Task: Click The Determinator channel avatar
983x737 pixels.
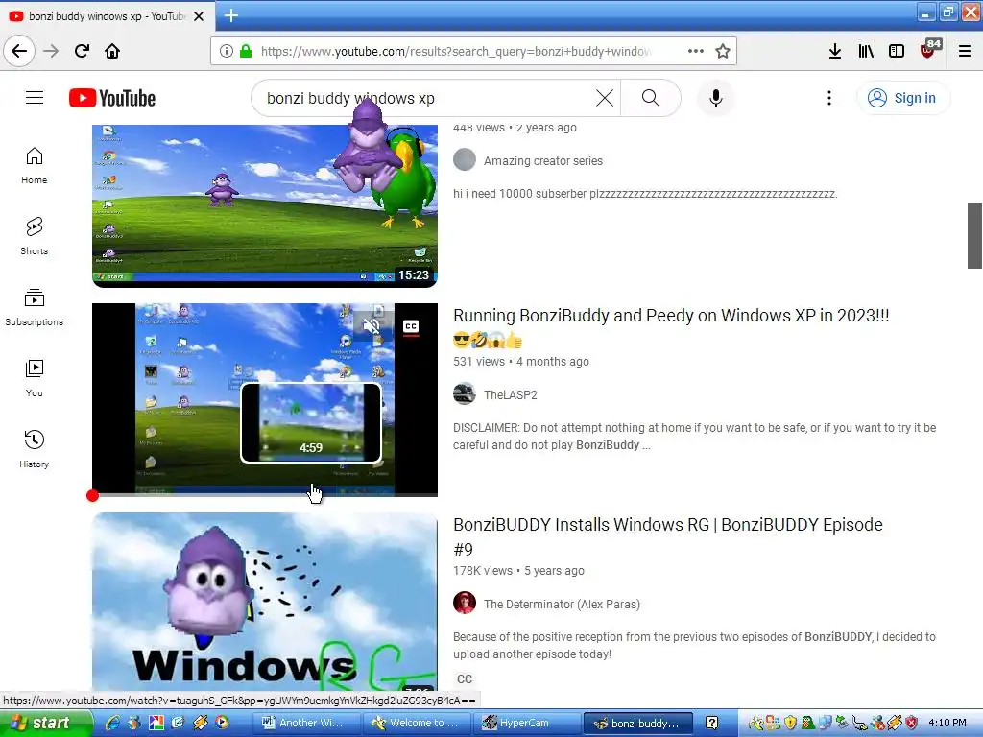Action: coord(465,603)
